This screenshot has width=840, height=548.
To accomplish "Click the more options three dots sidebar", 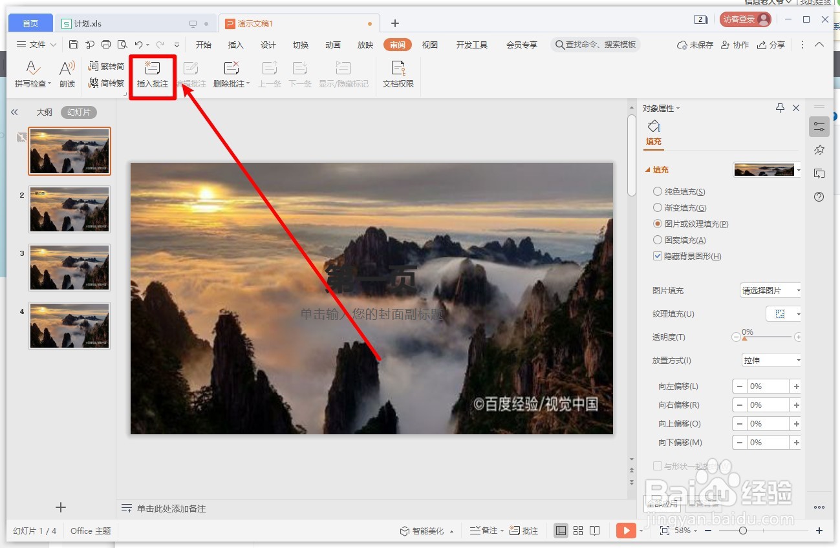I will [x=819, y=507].
